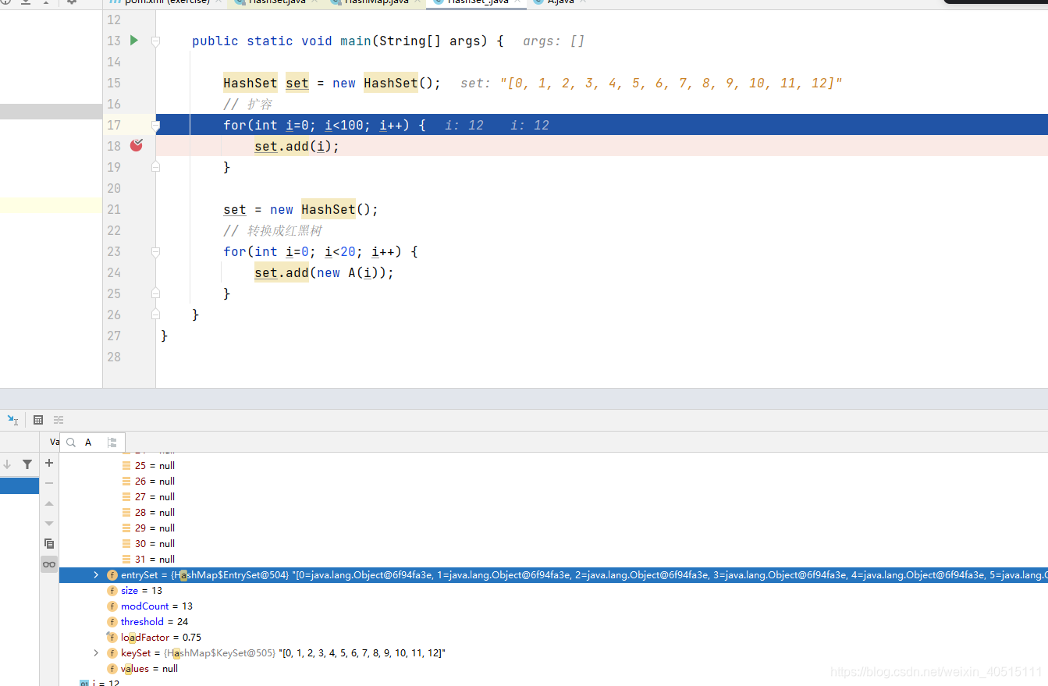
Task: Add a new watch with plus icon
Action: [x=49, y=463]
